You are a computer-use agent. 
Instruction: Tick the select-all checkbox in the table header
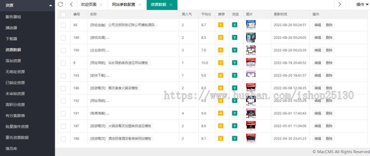click(x=63, y=15)
